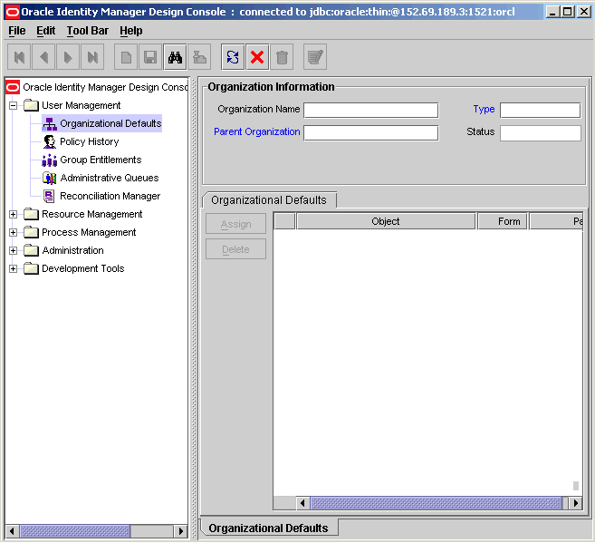
Task: Click the tree pane scrollbar left arrow
Action: (12, 531)
